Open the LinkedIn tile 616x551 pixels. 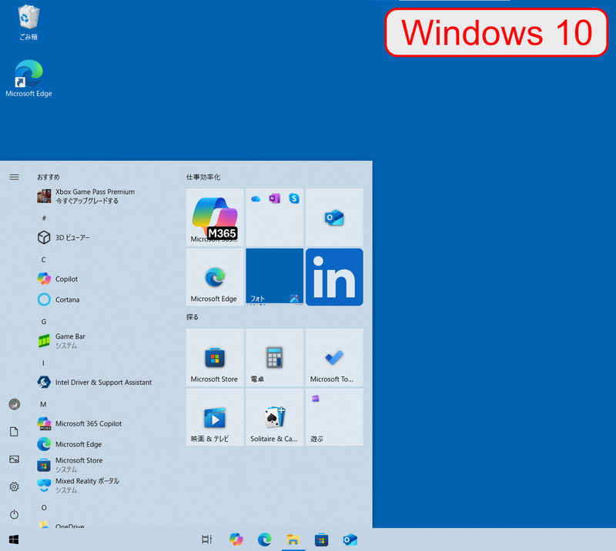tap(334, 277)
